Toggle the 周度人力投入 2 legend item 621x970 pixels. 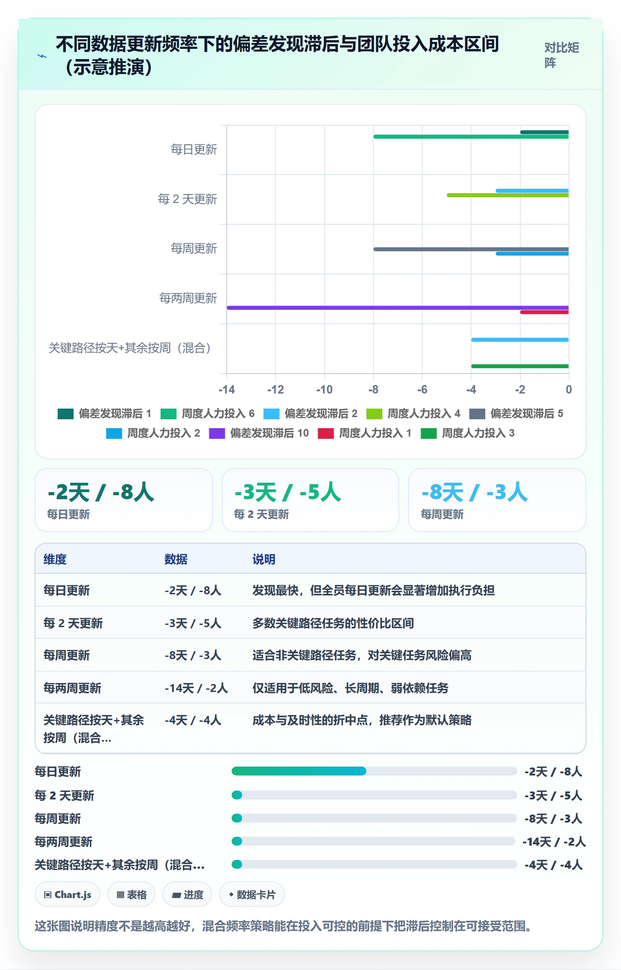(153, 433)
